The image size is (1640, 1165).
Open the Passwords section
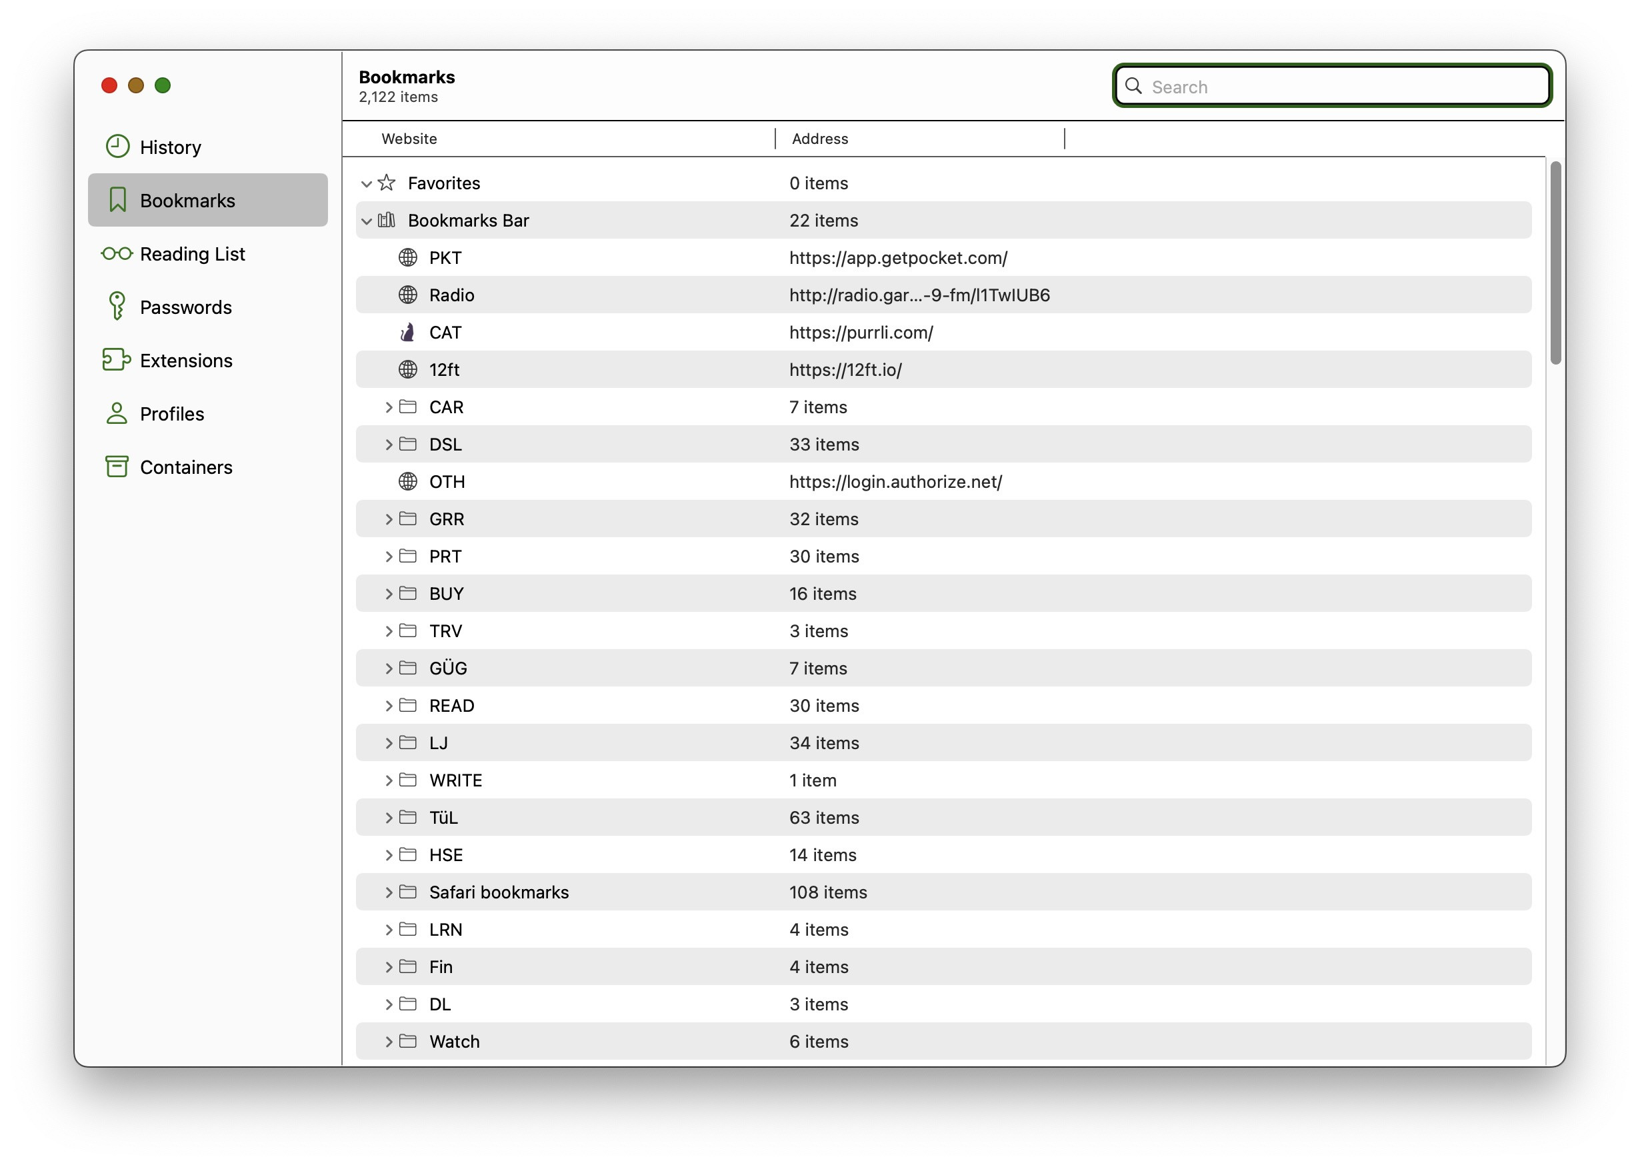click(207, 307)
